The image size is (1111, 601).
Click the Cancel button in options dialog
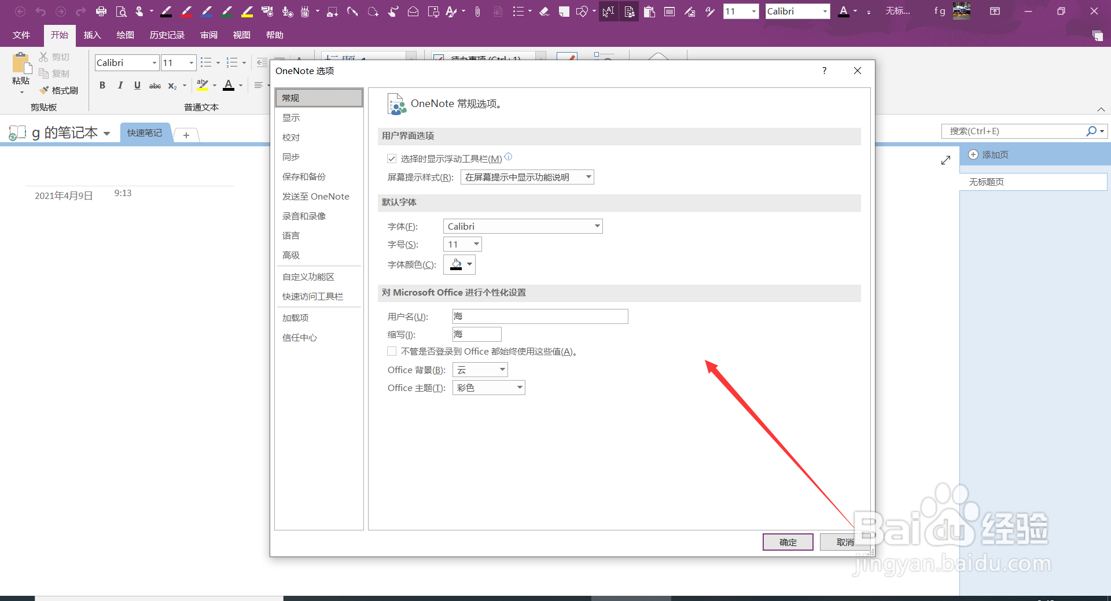[x=845, y=542]
